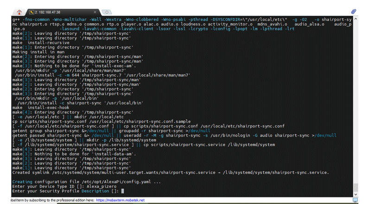This screenshot has height=208, width=369.
Task: Click the 'make install-recursive' line
Action: (41, 43)
